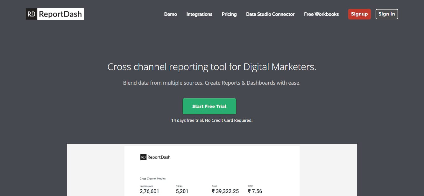Open the Data Studio Connector link
The image size is (424, 196).
(270, 14)
